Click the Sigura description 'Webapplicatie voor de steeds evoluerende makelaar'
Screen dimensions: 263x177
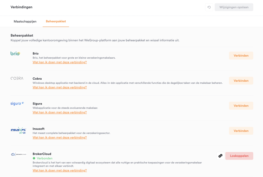65,108
